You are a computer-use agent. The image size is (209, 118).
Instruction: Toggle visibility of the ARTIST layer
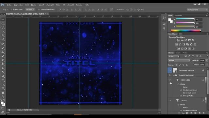[x=170, y=101]
